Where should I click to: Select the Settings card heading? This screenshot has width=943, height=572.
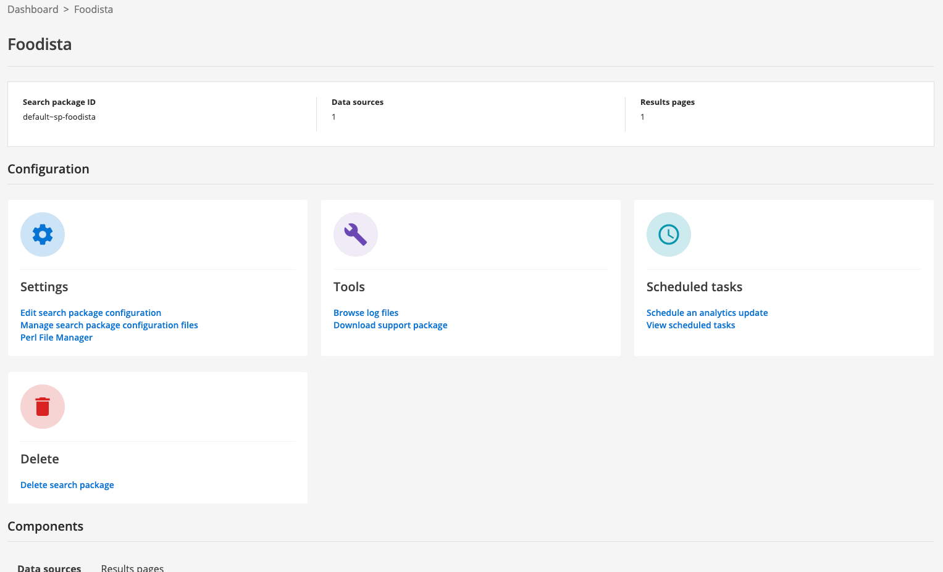point(44,287)
